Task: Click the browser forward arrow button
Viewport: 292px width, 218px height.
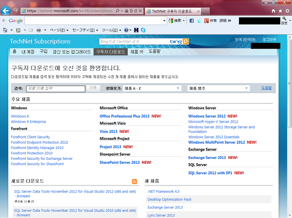Action: [15, 11]
